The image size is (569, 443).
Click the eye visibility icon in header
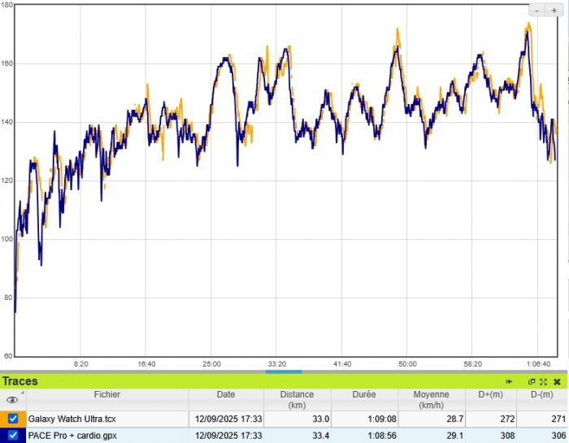pos(12,400)
